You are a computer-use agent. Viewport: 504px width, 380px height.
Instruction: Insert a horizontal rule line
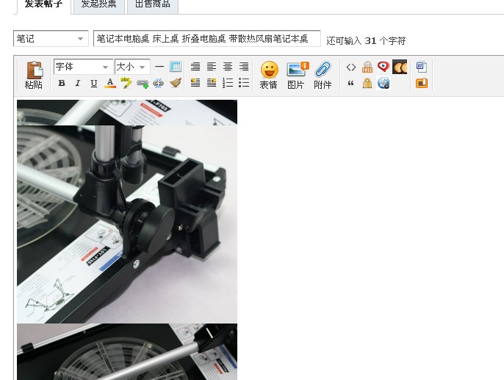pos(159,67)
